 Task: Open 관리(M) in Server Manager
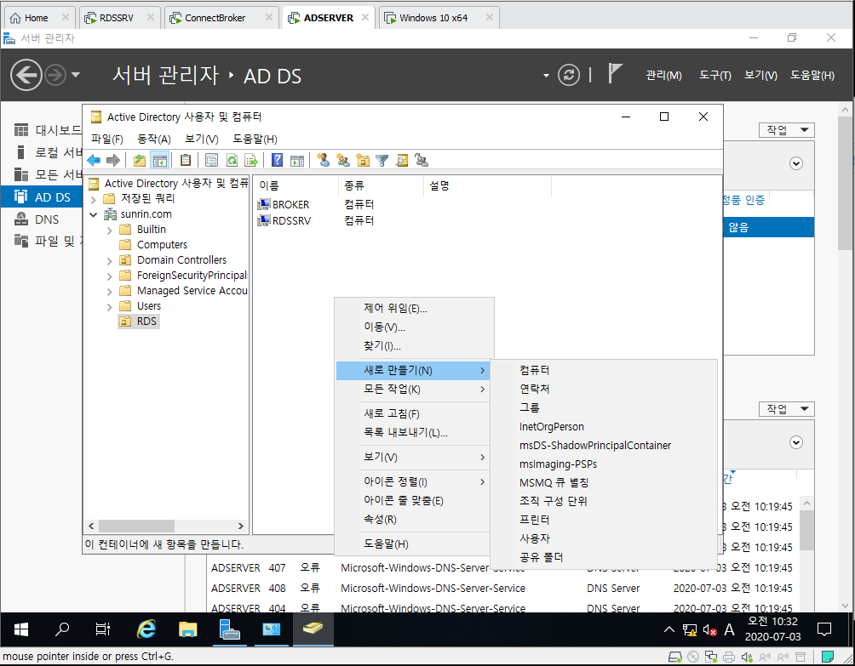coord(663,75)
